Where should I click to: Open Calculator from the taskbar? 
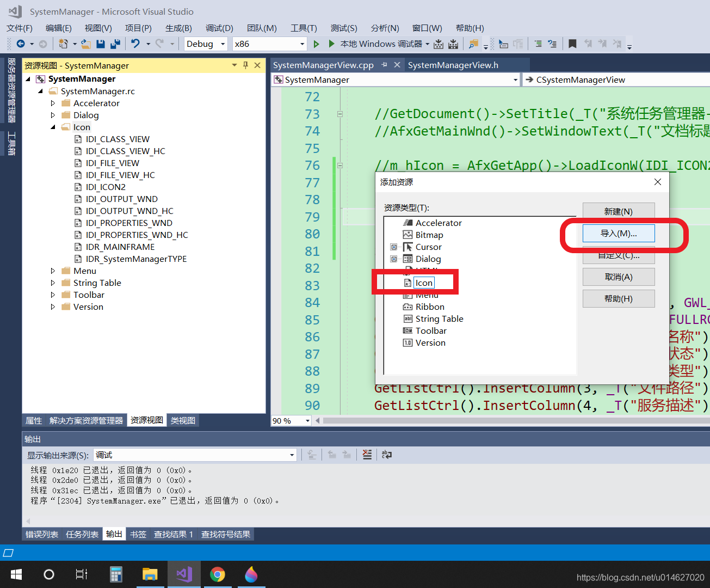(x=116, y=574)
